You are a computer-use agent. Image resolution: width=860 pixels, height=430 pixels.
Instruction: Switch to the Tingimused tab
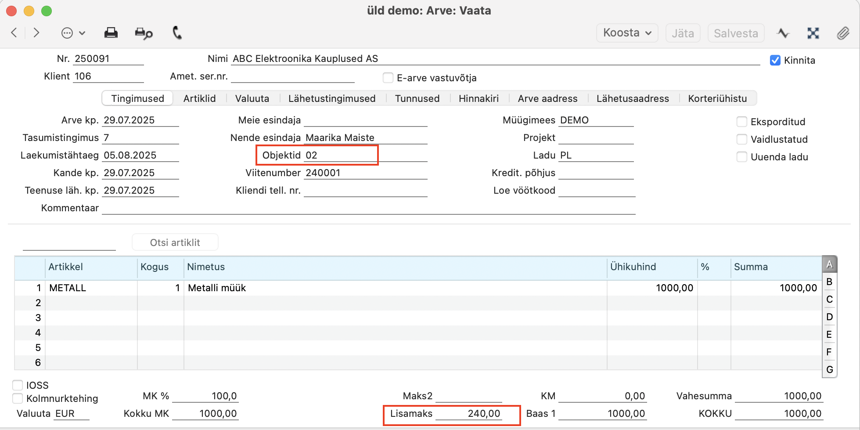[x=137, y=98]
